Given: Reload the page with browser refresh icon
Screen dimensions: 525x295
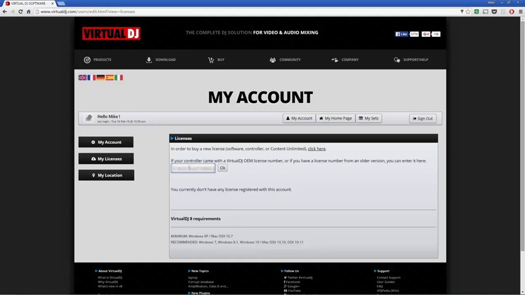Looking at the screenshot, I should tap(20, 12).
